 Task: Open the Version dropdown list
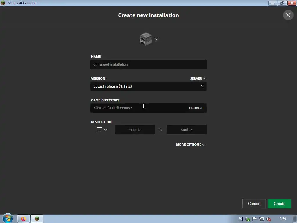(148, 86)
